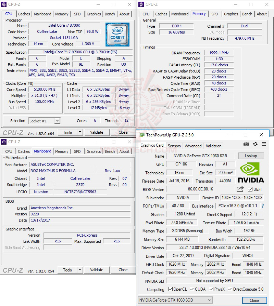Click the Memory Size 16 GBytes value

point(176,32)
